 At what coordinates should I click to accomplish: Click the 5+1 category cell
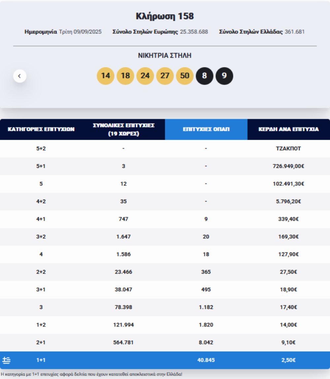[x=41, y=166]
